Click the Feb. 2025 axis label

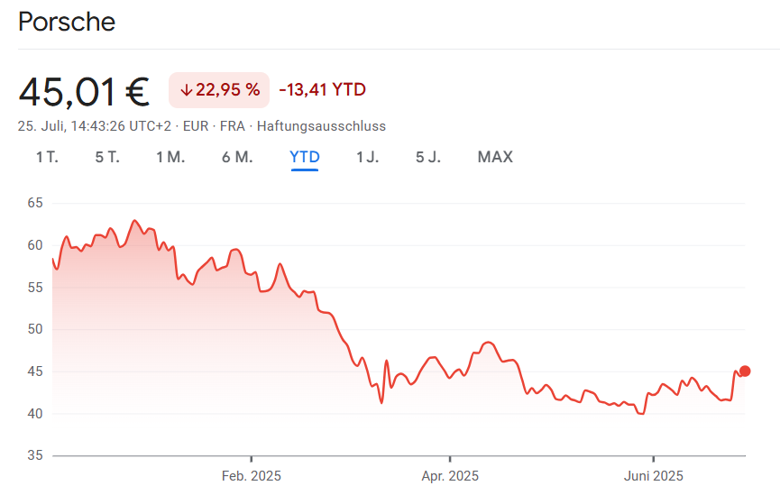[252, 476]
